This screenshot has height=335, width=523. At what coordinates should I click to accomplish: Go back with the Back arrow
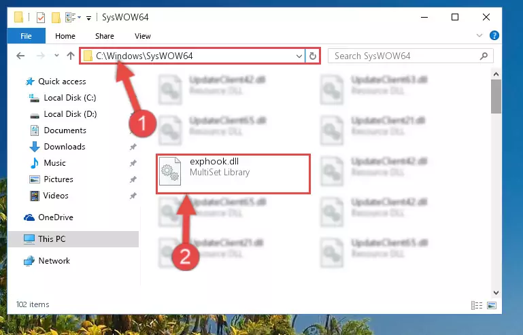click(x=20, y=56)
